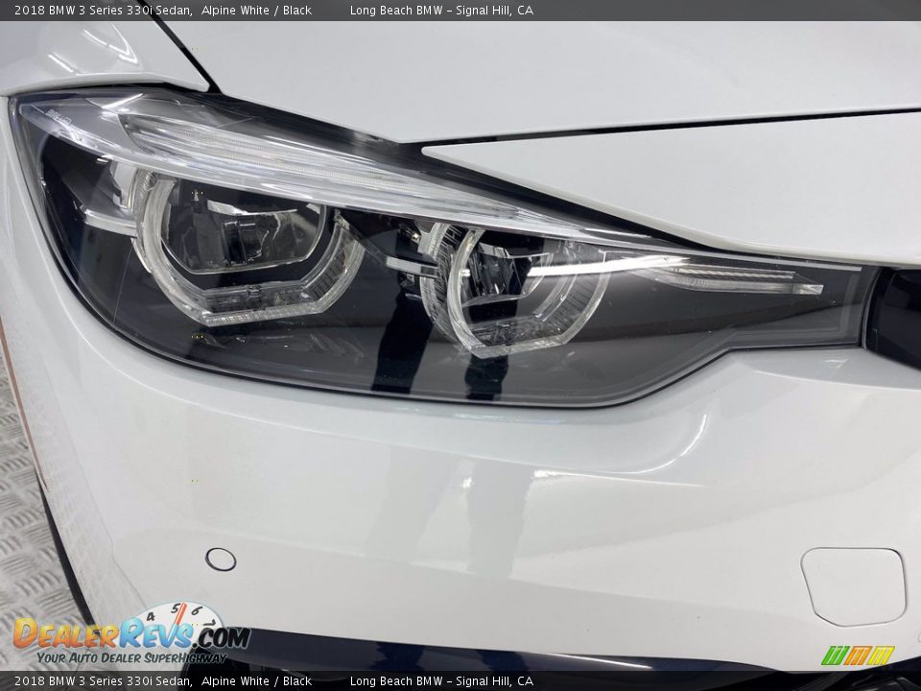Click the "Alpine White / Black" color label
Image resolution: width=921 pixels, height=691 pixels.
tap(255, 11)
